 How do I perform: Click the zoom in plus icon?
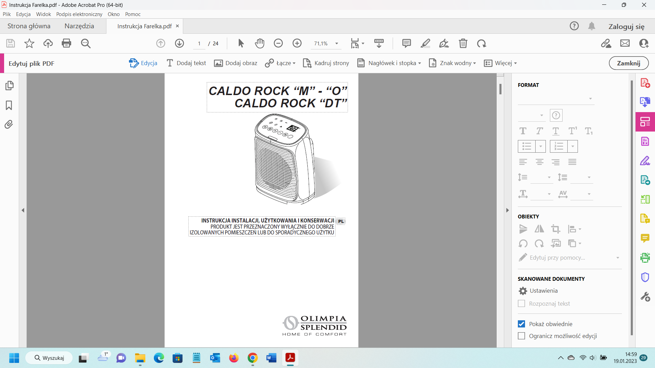pyautogui.click(x=297, y=43)
